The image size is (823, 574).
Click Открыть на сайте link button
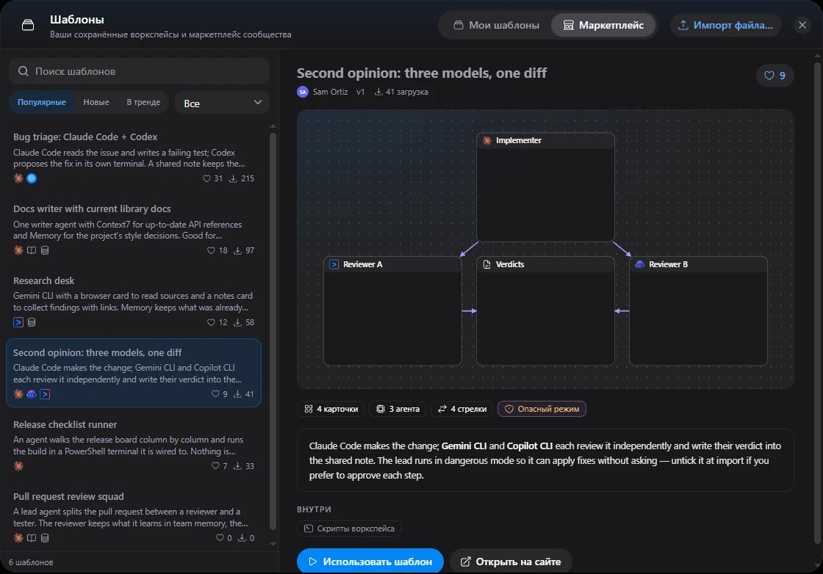(x=511, y=562)
